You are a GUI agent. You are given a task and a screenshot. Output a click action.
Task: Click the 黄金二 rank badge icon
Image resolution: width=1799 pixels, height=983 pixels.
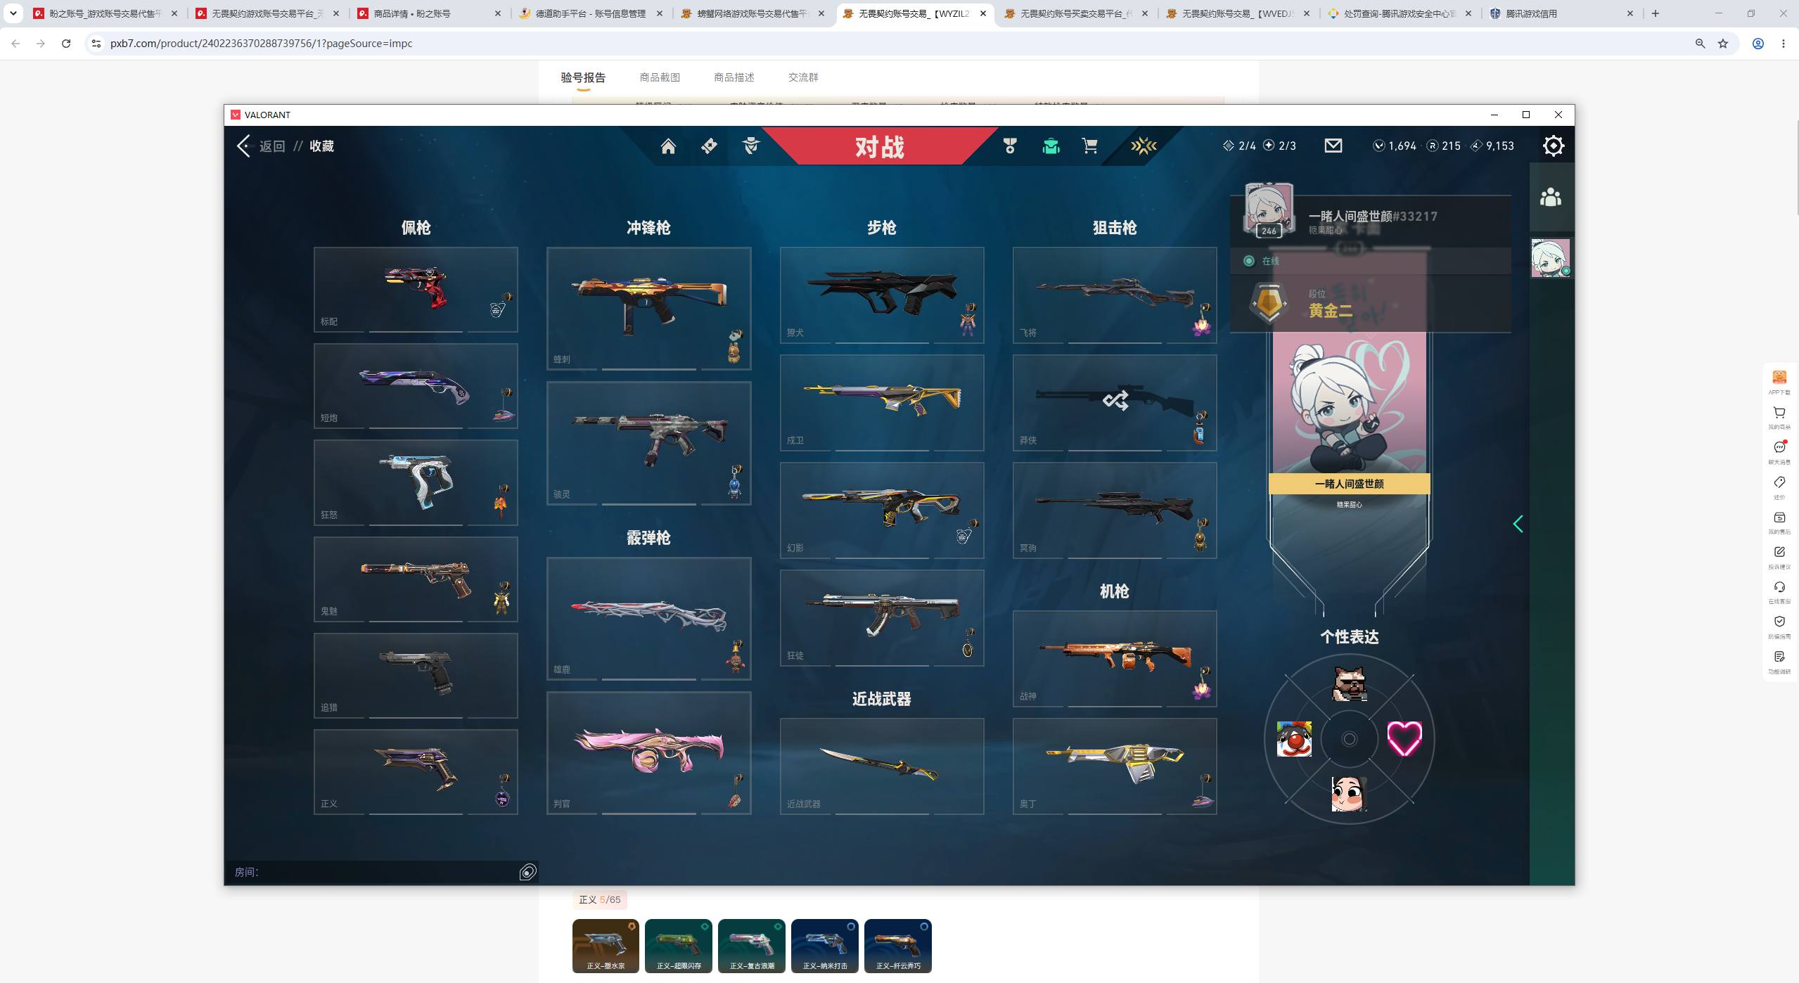tap(1269, 303)
